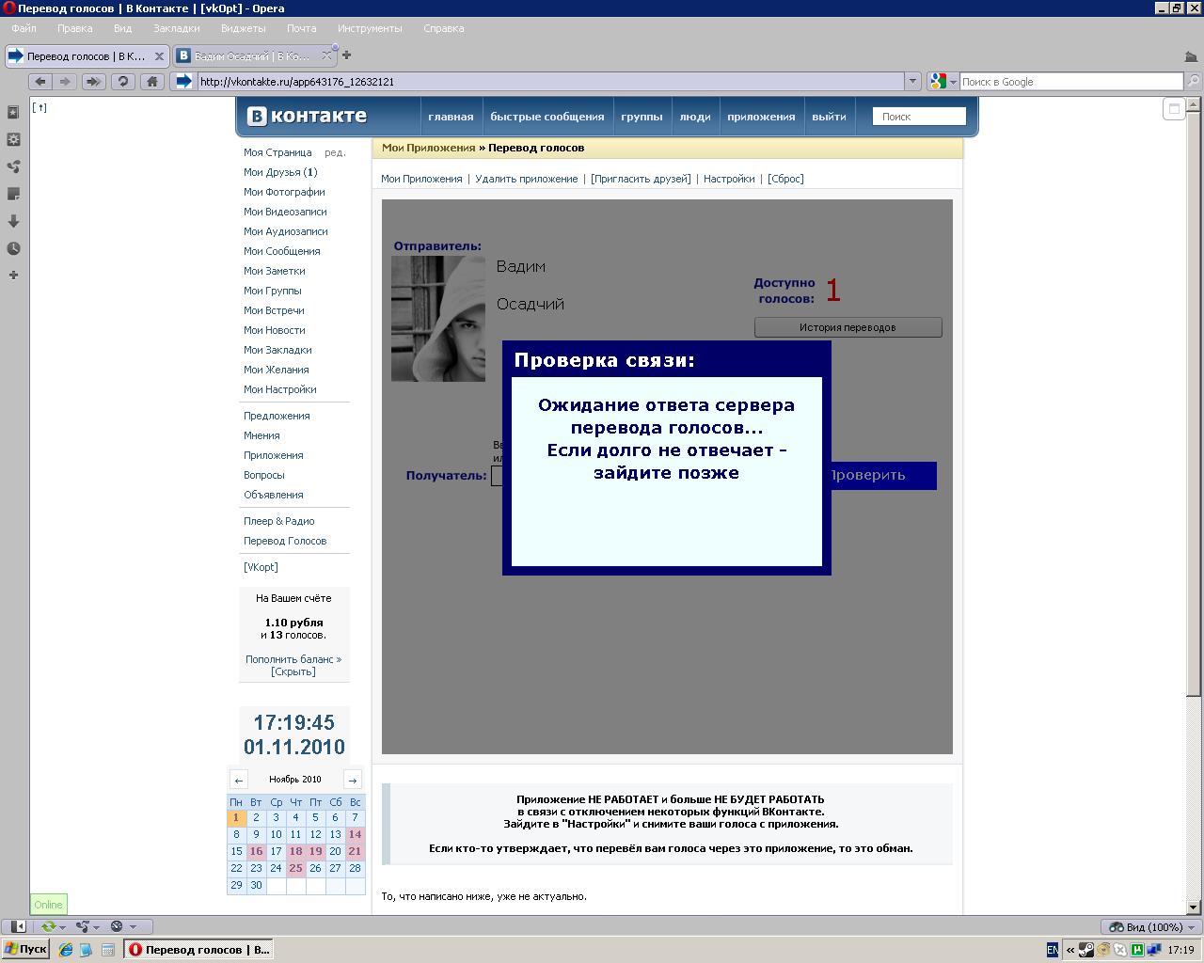Click the VKontakte logo
1204x963 pixels.
tap(307, 117)
